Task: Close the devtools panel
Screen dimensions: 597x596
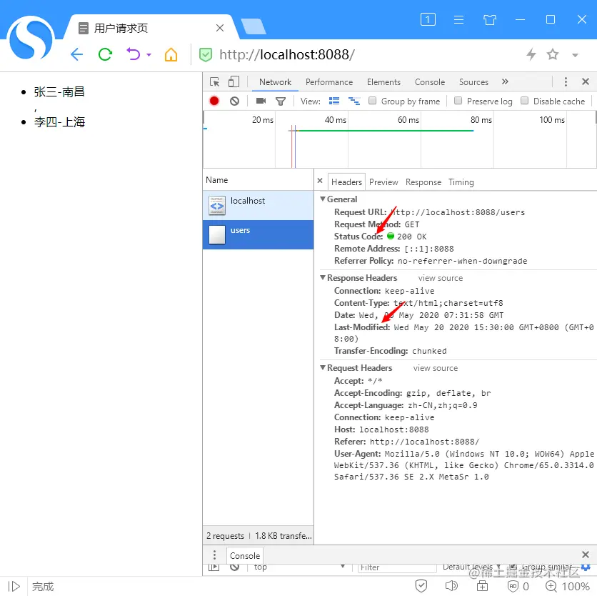Action: click(x=586, y=81)
